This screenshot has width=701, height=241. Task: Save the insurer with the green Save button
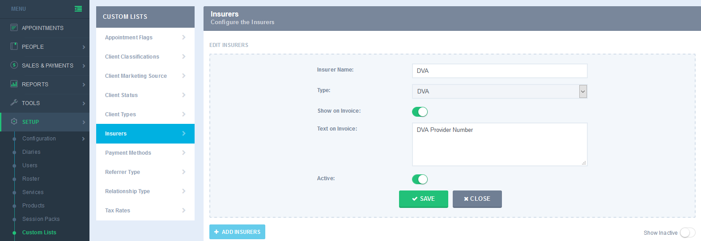coord(424,199)
